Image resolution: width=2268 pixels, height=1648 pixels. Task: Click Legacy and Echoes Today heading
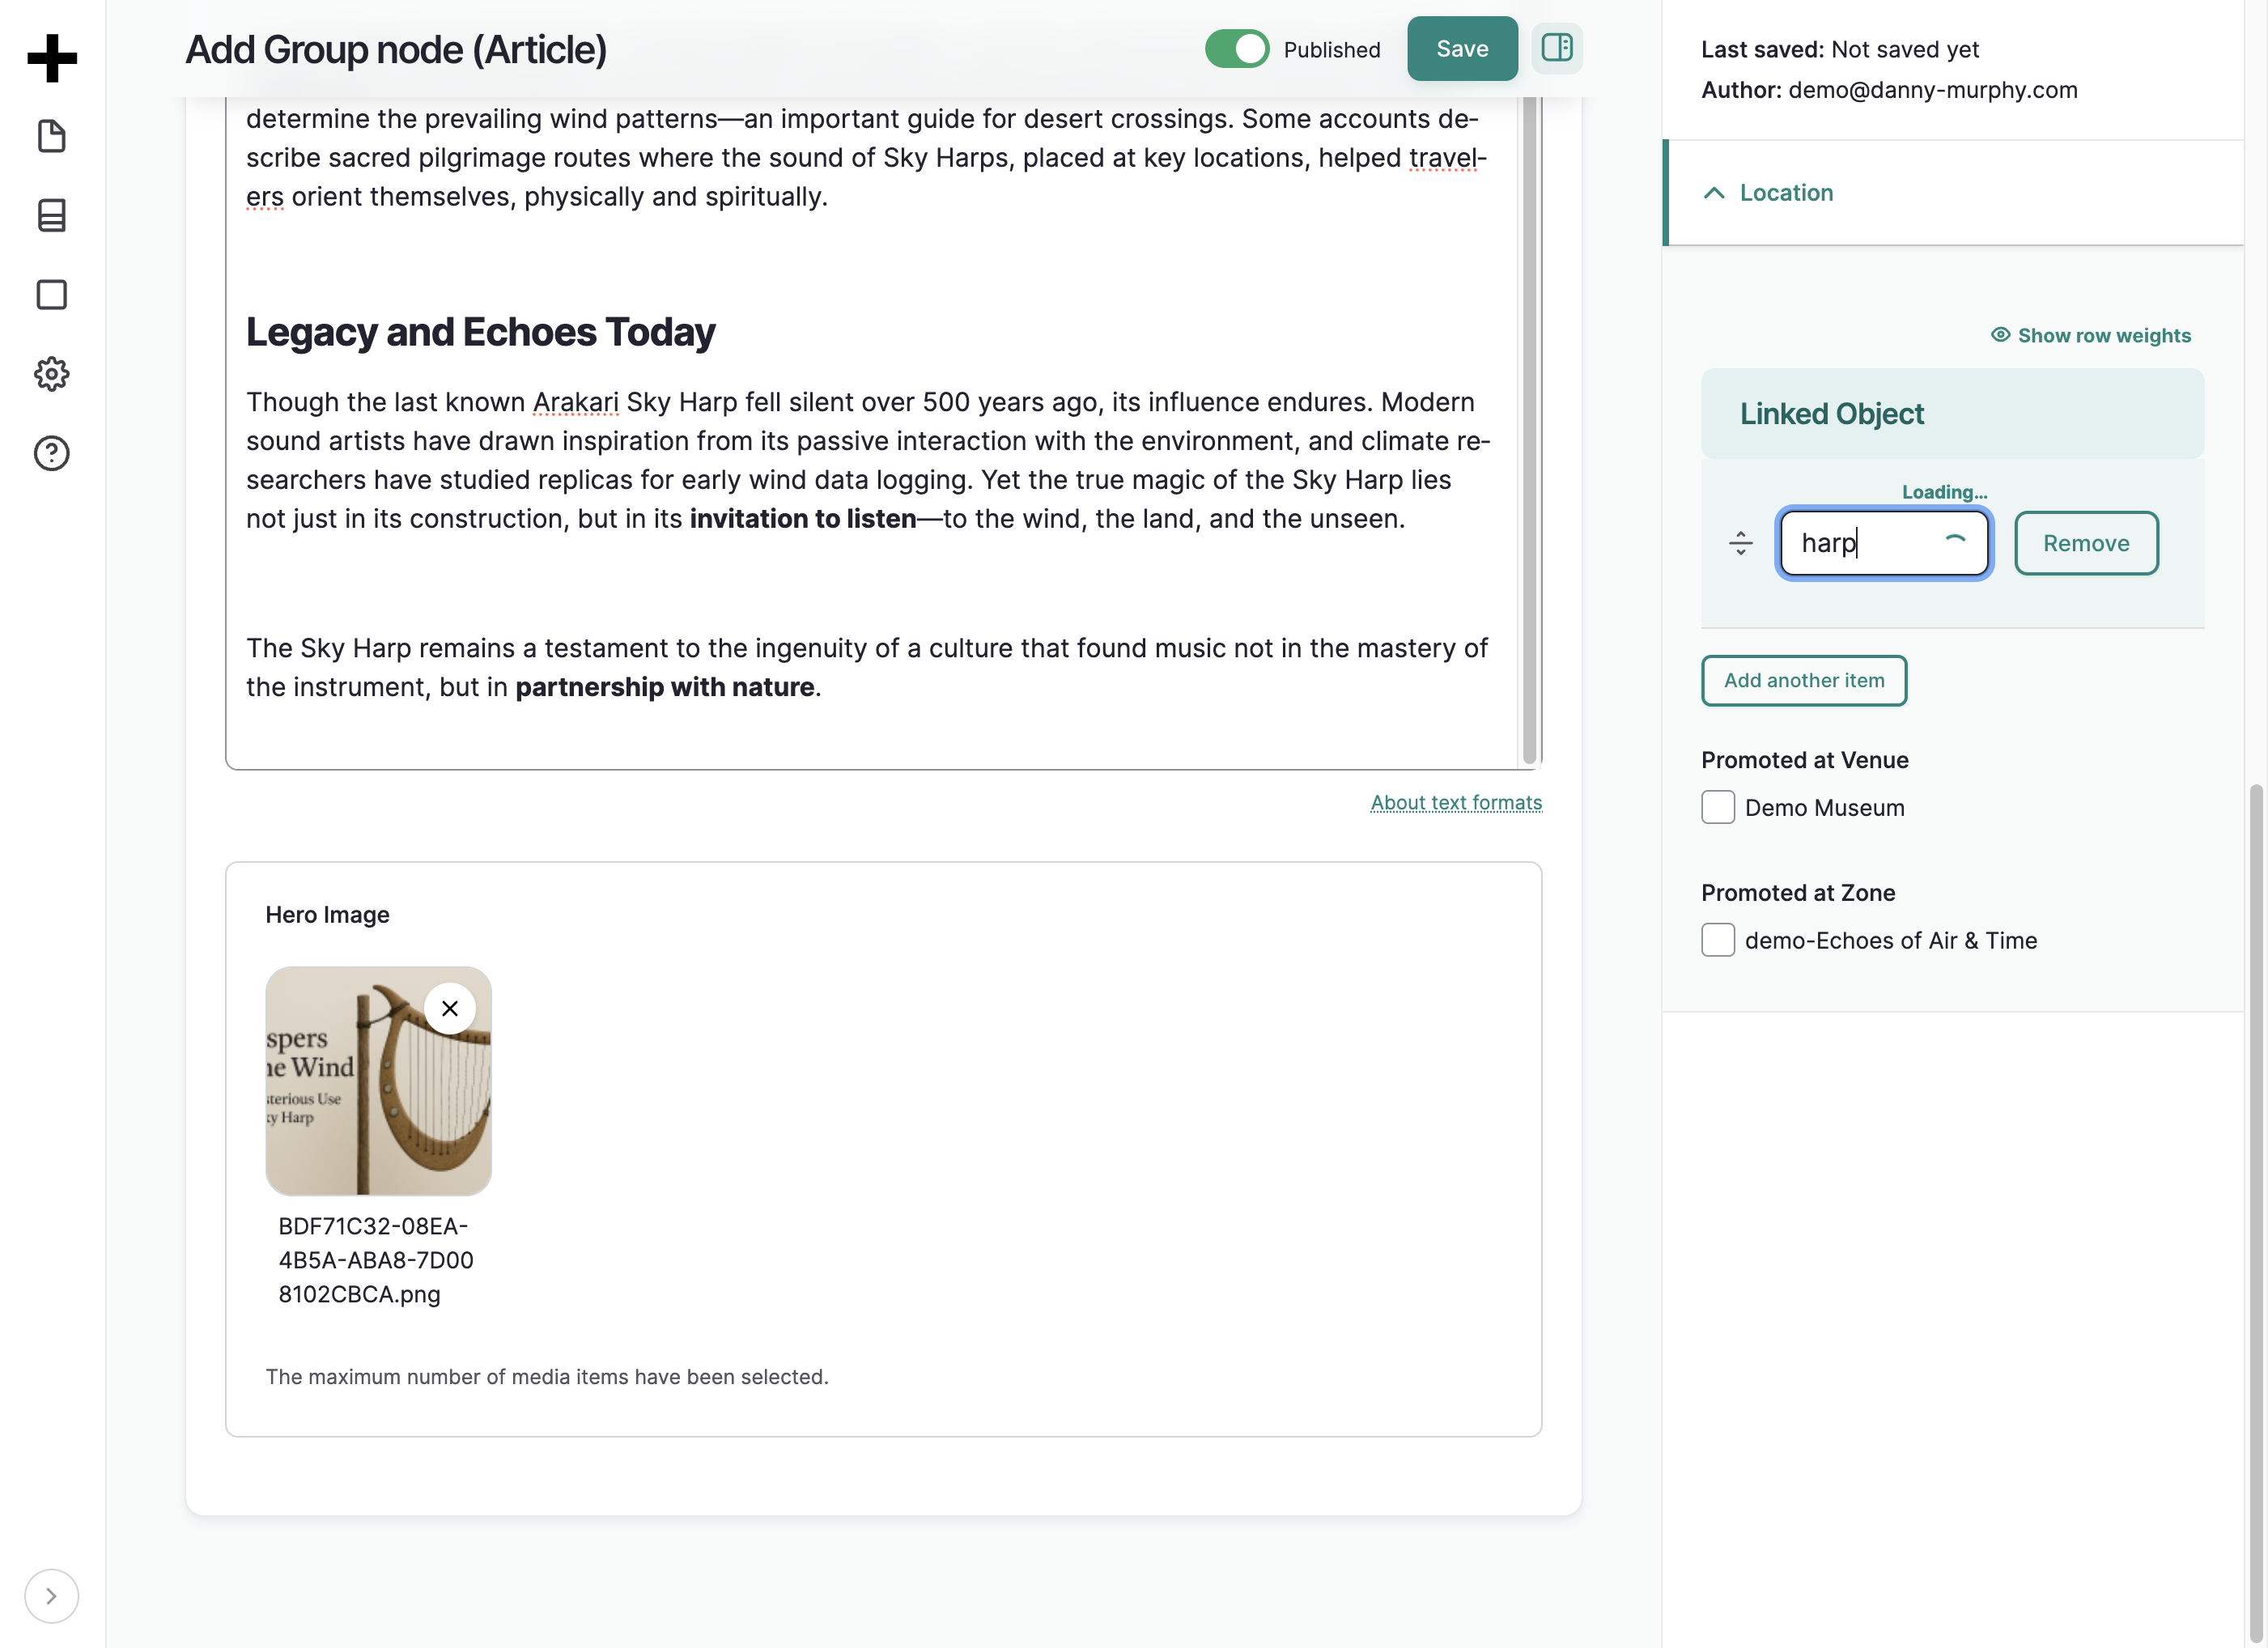pos(480,332)
